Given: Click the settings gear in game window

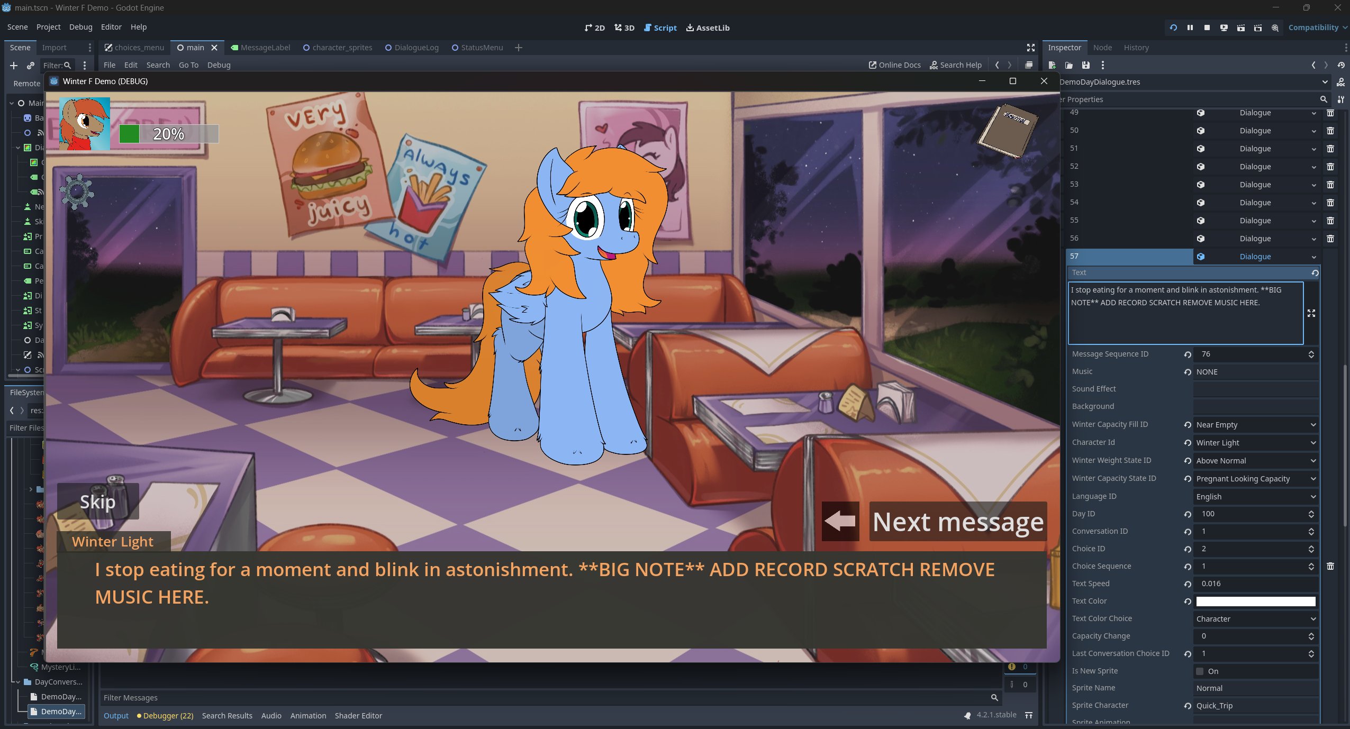Looking at the screenshot, I should pos(77,192).
